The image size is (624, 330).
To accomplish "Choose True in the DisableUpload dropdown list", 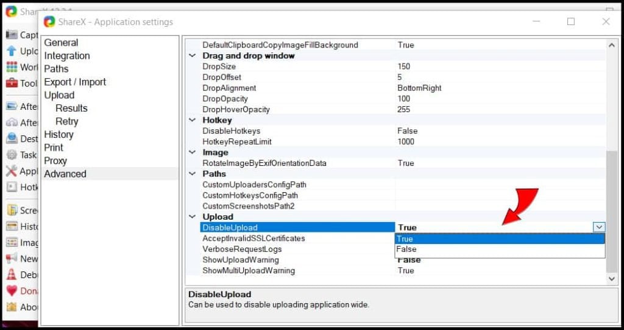I will tap(500, 239).
